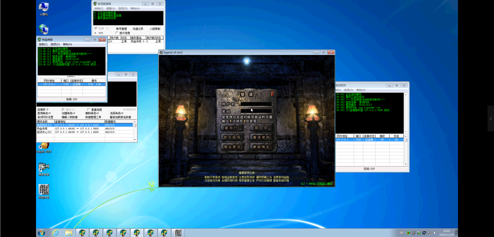Screen dimensions: 494x237
Task: Click 重新加载排名数据 link
Action: coord(120,117)
